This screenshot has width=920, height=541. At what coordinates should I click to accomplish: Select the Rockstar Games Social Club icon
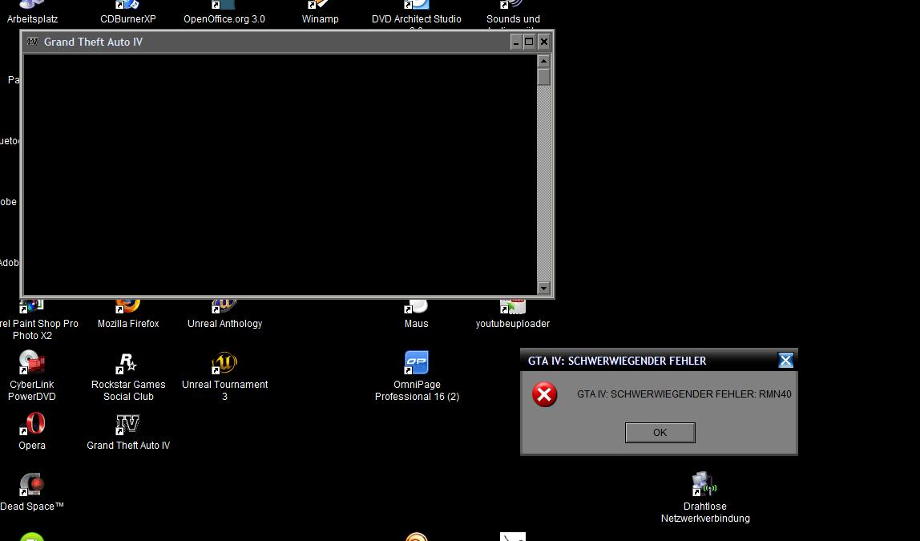tap(128, 376)
